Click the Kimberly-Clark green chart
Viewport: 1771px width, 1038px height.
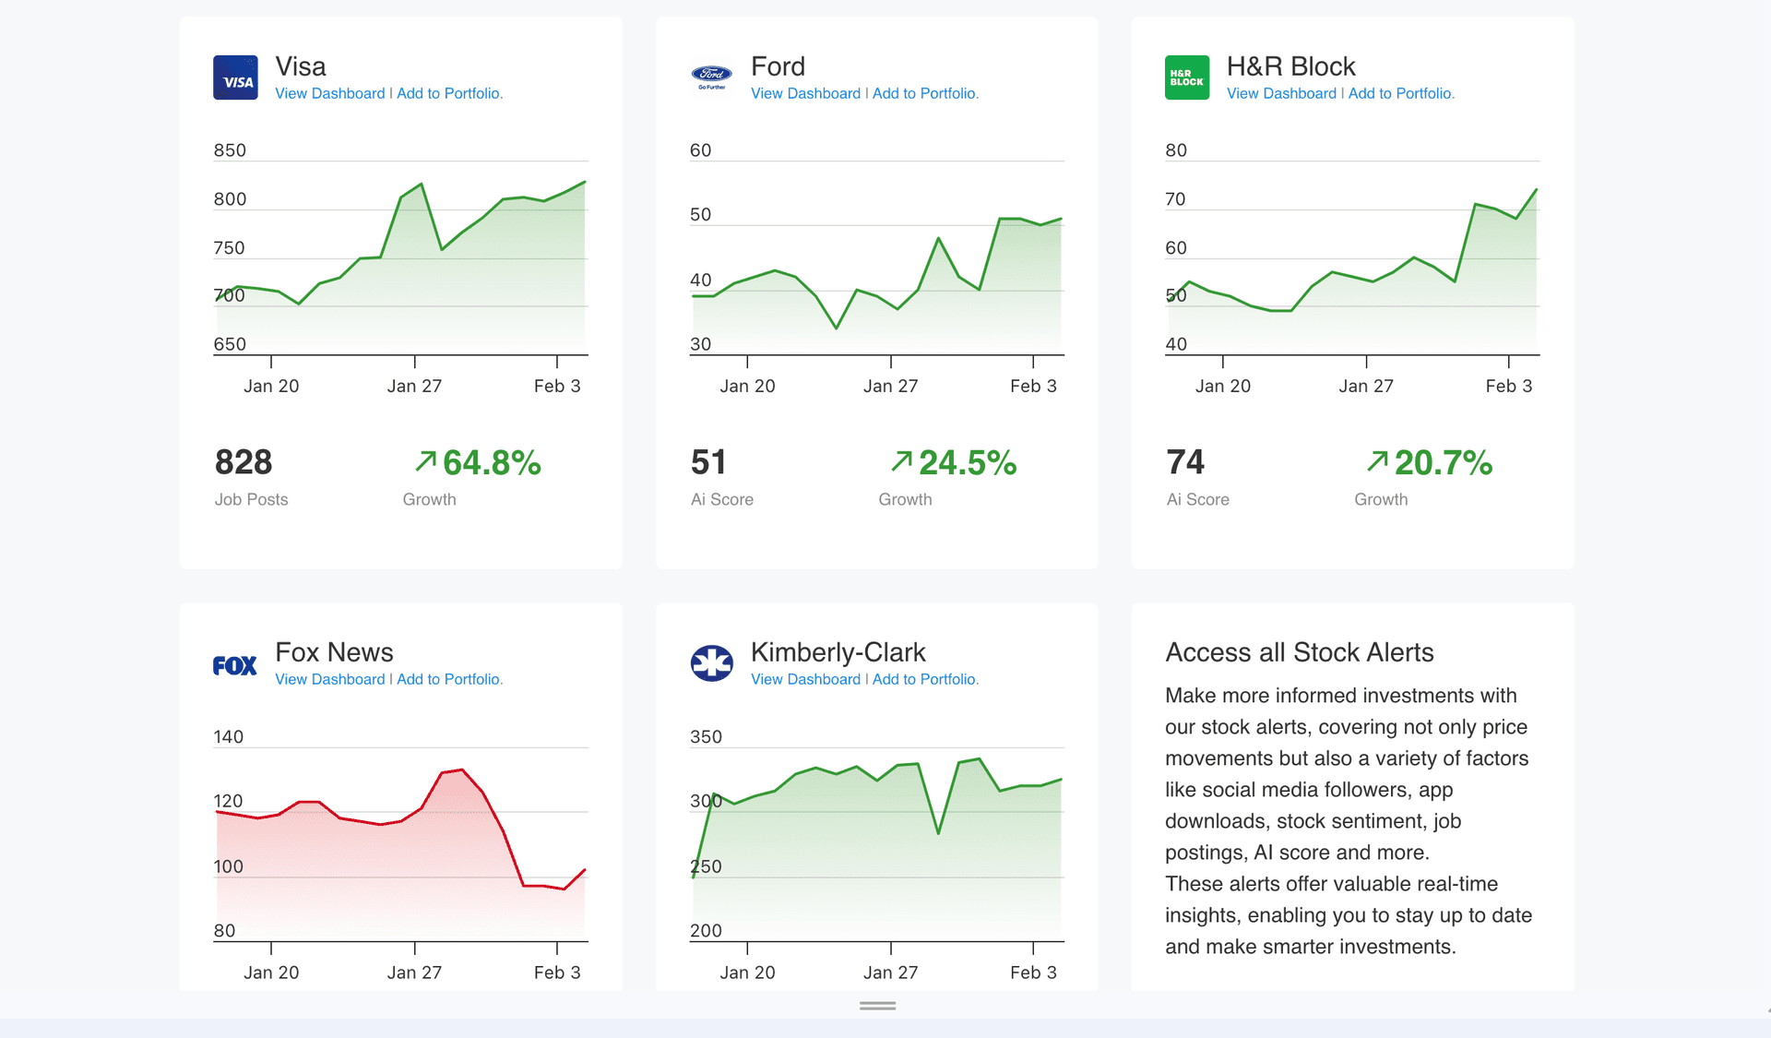(877, 853)
